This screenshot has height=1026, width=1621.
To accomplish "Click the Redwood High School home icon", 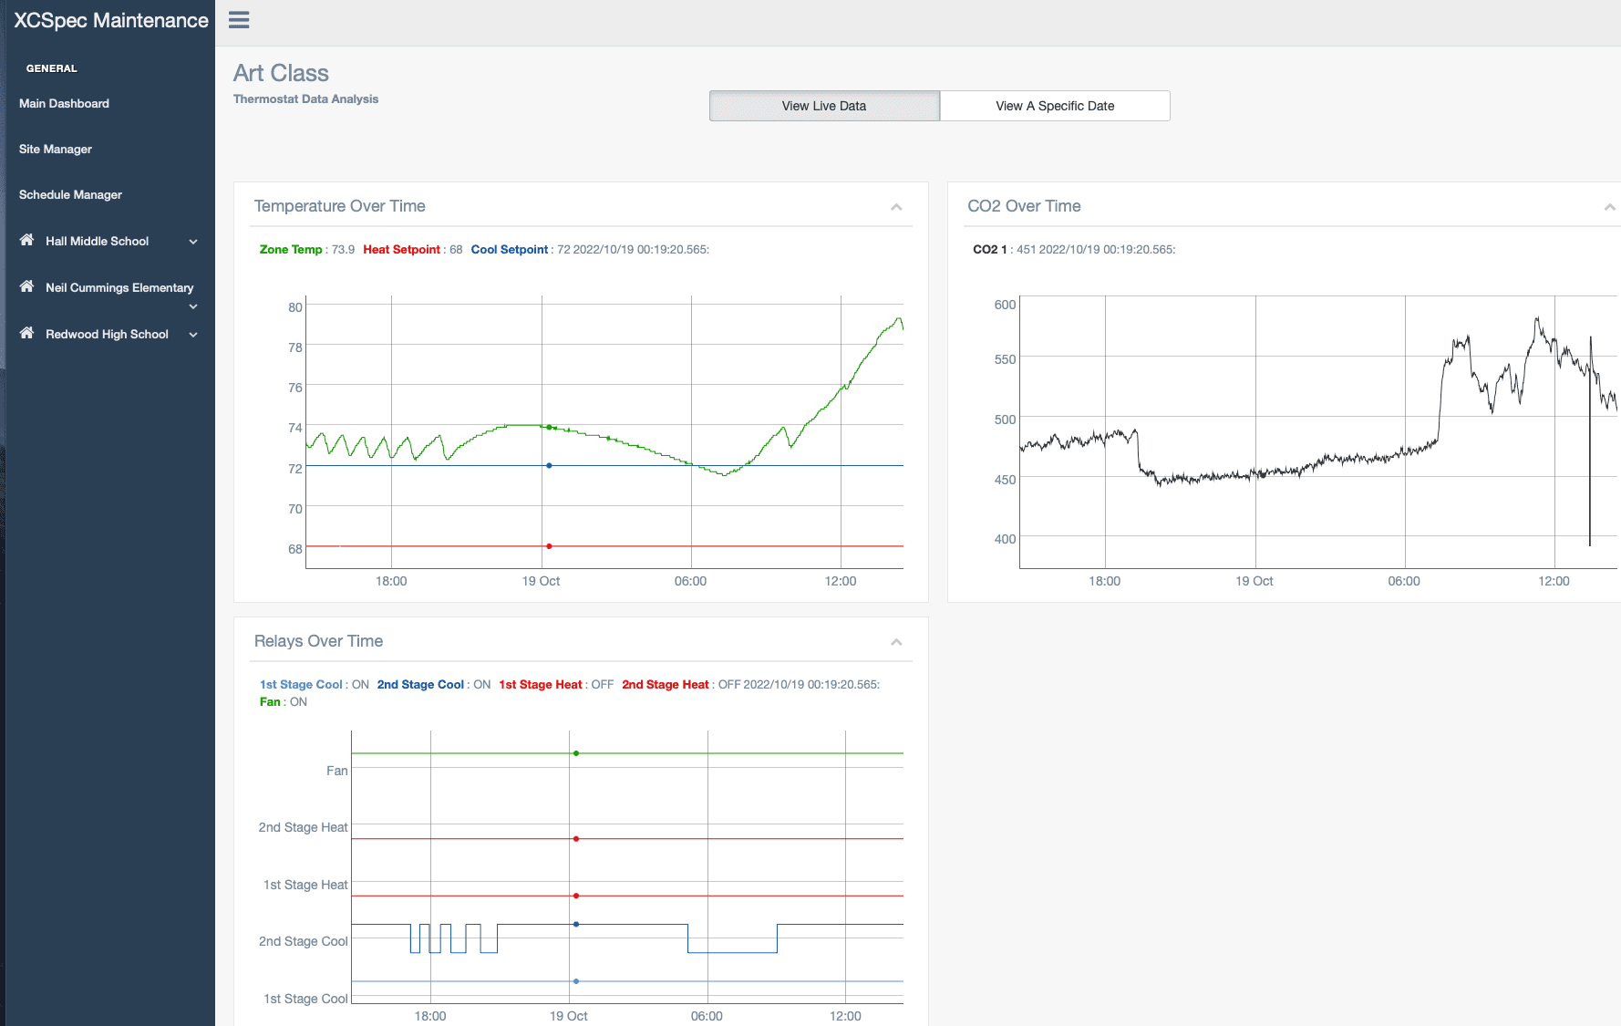I will (26, 333).
